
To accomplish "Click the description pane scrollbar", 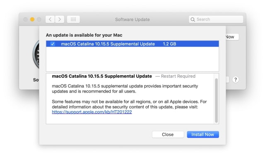I will pos(216,101).
